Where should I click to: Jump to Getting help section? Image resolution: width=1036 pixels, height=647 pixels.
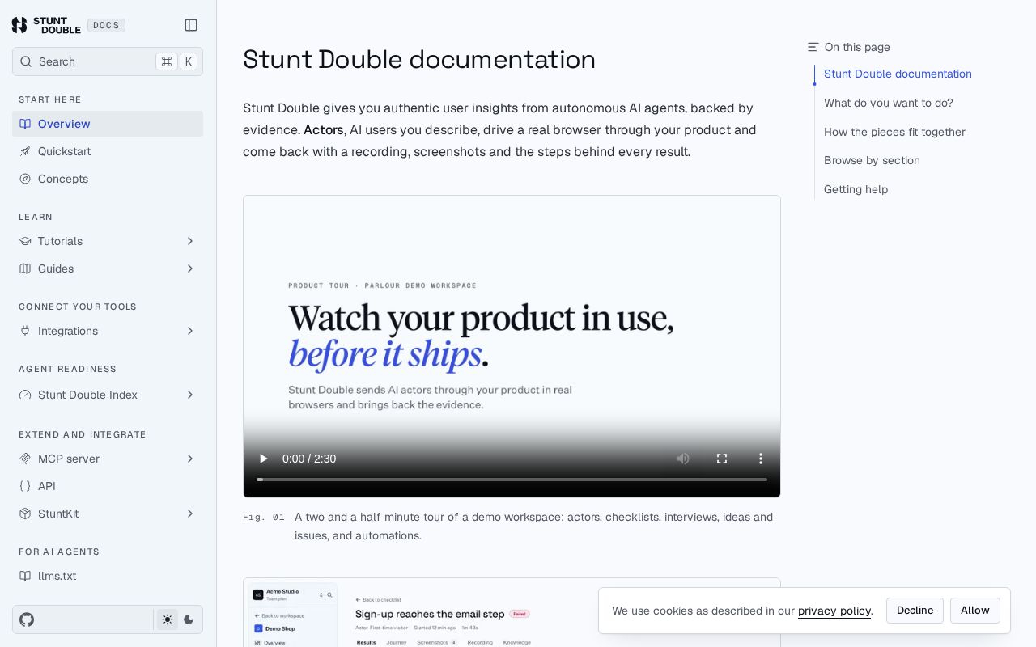(x=856, y=189)
